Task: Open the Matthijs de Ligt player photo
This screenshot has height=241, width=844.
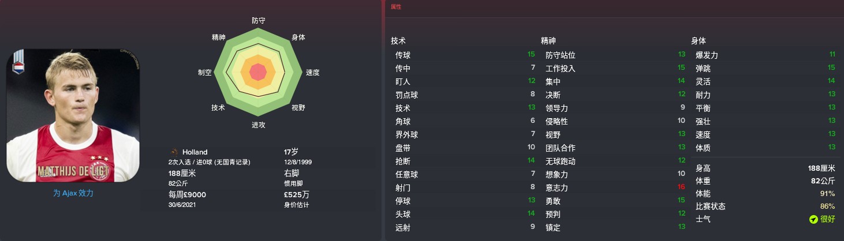Action: pos(73,115)
